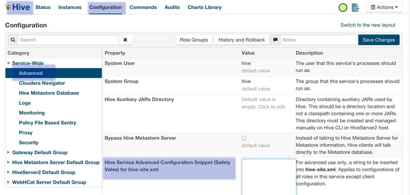Click the search magnifier icon
This screenshot has height=195, width=410.
coord(13,40)
